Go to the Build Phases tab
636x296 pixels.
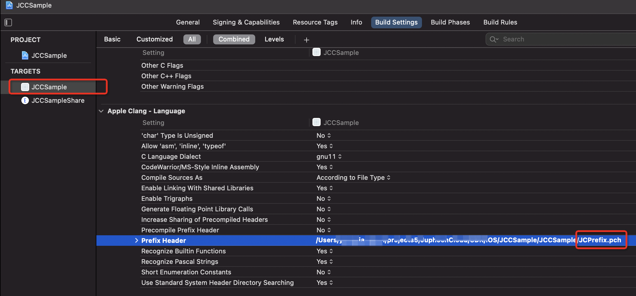click(x=450, y=22)
